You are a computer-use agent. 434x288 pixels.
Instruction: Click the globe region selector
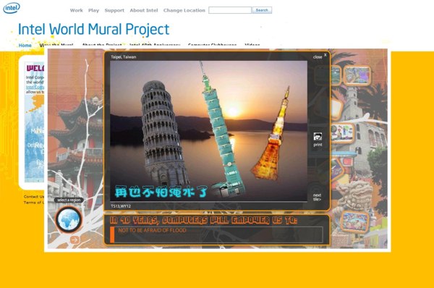click(x=69, y=219)
